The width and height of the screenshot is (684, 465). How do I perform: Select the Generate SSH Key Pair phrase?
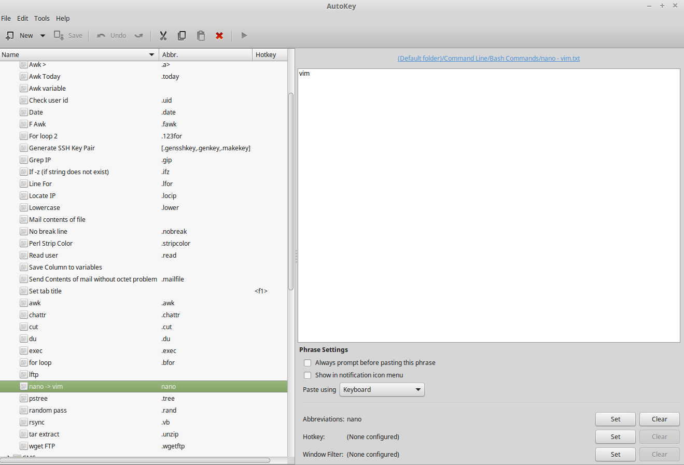(62, 148)
